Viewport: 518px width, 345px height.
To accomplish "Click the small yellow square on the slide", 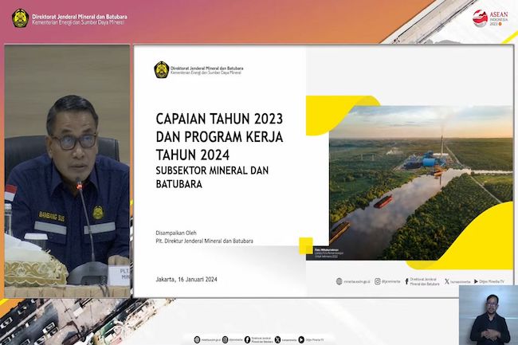I will pos(305,245).
